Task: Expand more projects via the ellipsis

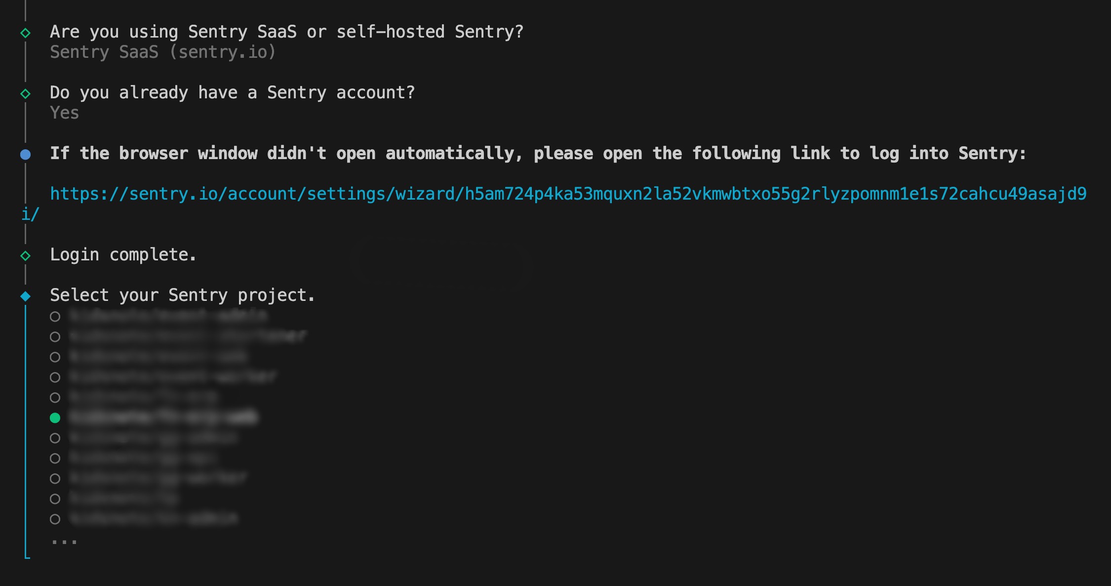Action: (x=64, y=542)
